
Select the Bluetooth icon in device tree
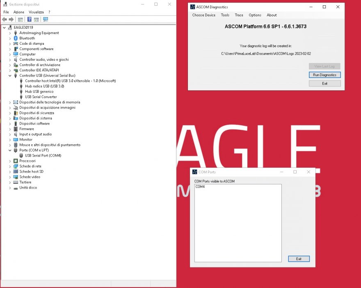(x=16, y=38)
